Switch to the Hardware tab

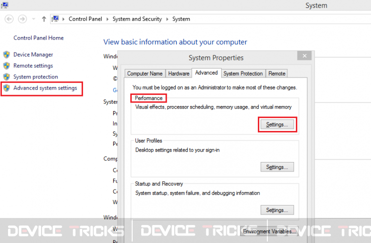(179, 73)
